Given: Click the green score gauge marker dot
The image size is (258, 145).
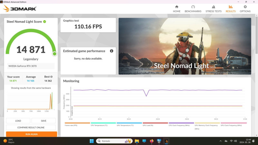Looking at the screenshot, I should [x=55, y=54].
